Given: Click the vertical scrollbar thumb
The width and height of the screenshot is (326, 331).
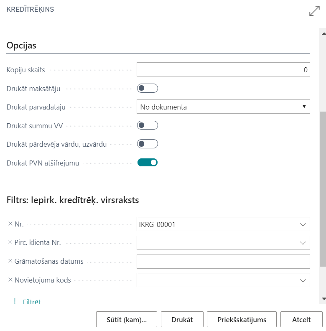Looking at the screenshot, I should pyautogui.click(x=323, y=189).
